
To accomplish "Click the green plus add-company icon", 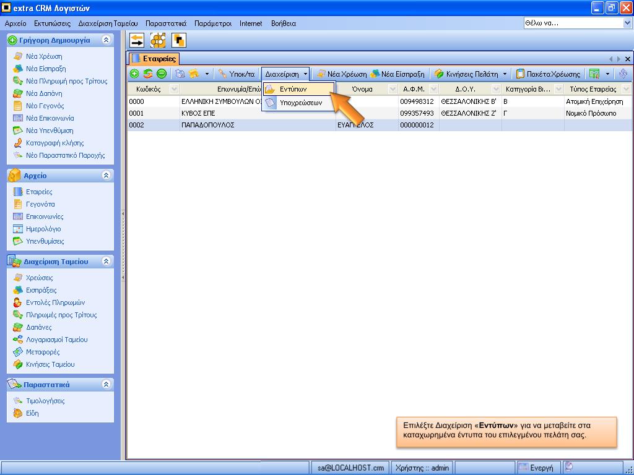I will click(134, 74).
